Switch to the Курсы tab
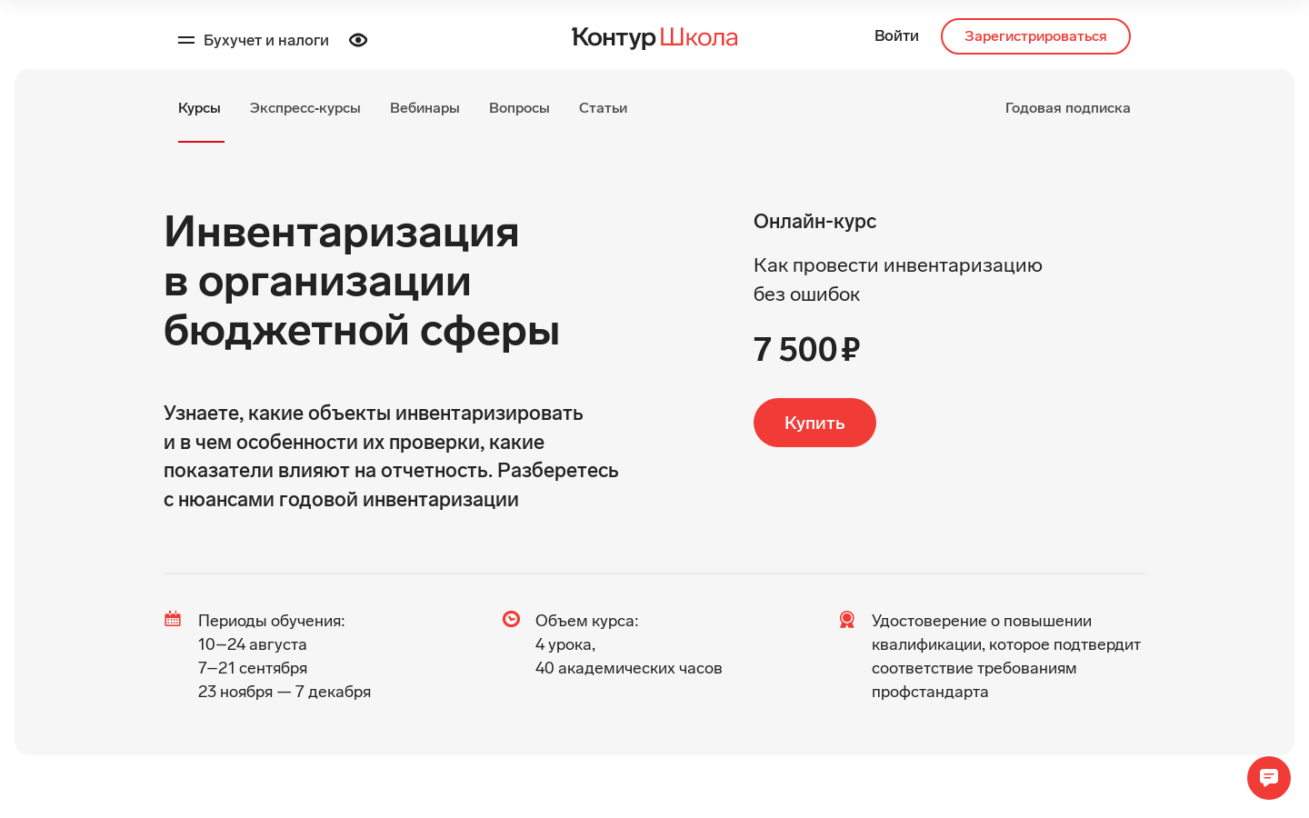The image size is (1309, 818). (199, 108)
